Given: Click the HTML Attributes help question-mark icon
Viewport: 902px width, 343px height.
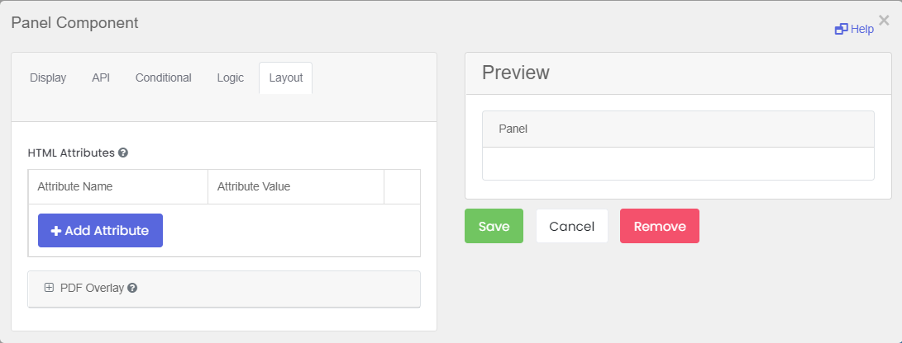Looking at the screenshot, I should (x=122, y=153).
